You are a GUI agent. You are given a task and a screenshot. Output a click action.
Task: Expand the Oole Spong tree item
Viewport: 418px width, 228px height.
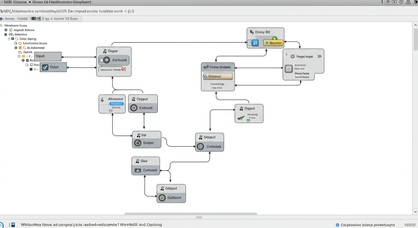(x=9, y=39)
